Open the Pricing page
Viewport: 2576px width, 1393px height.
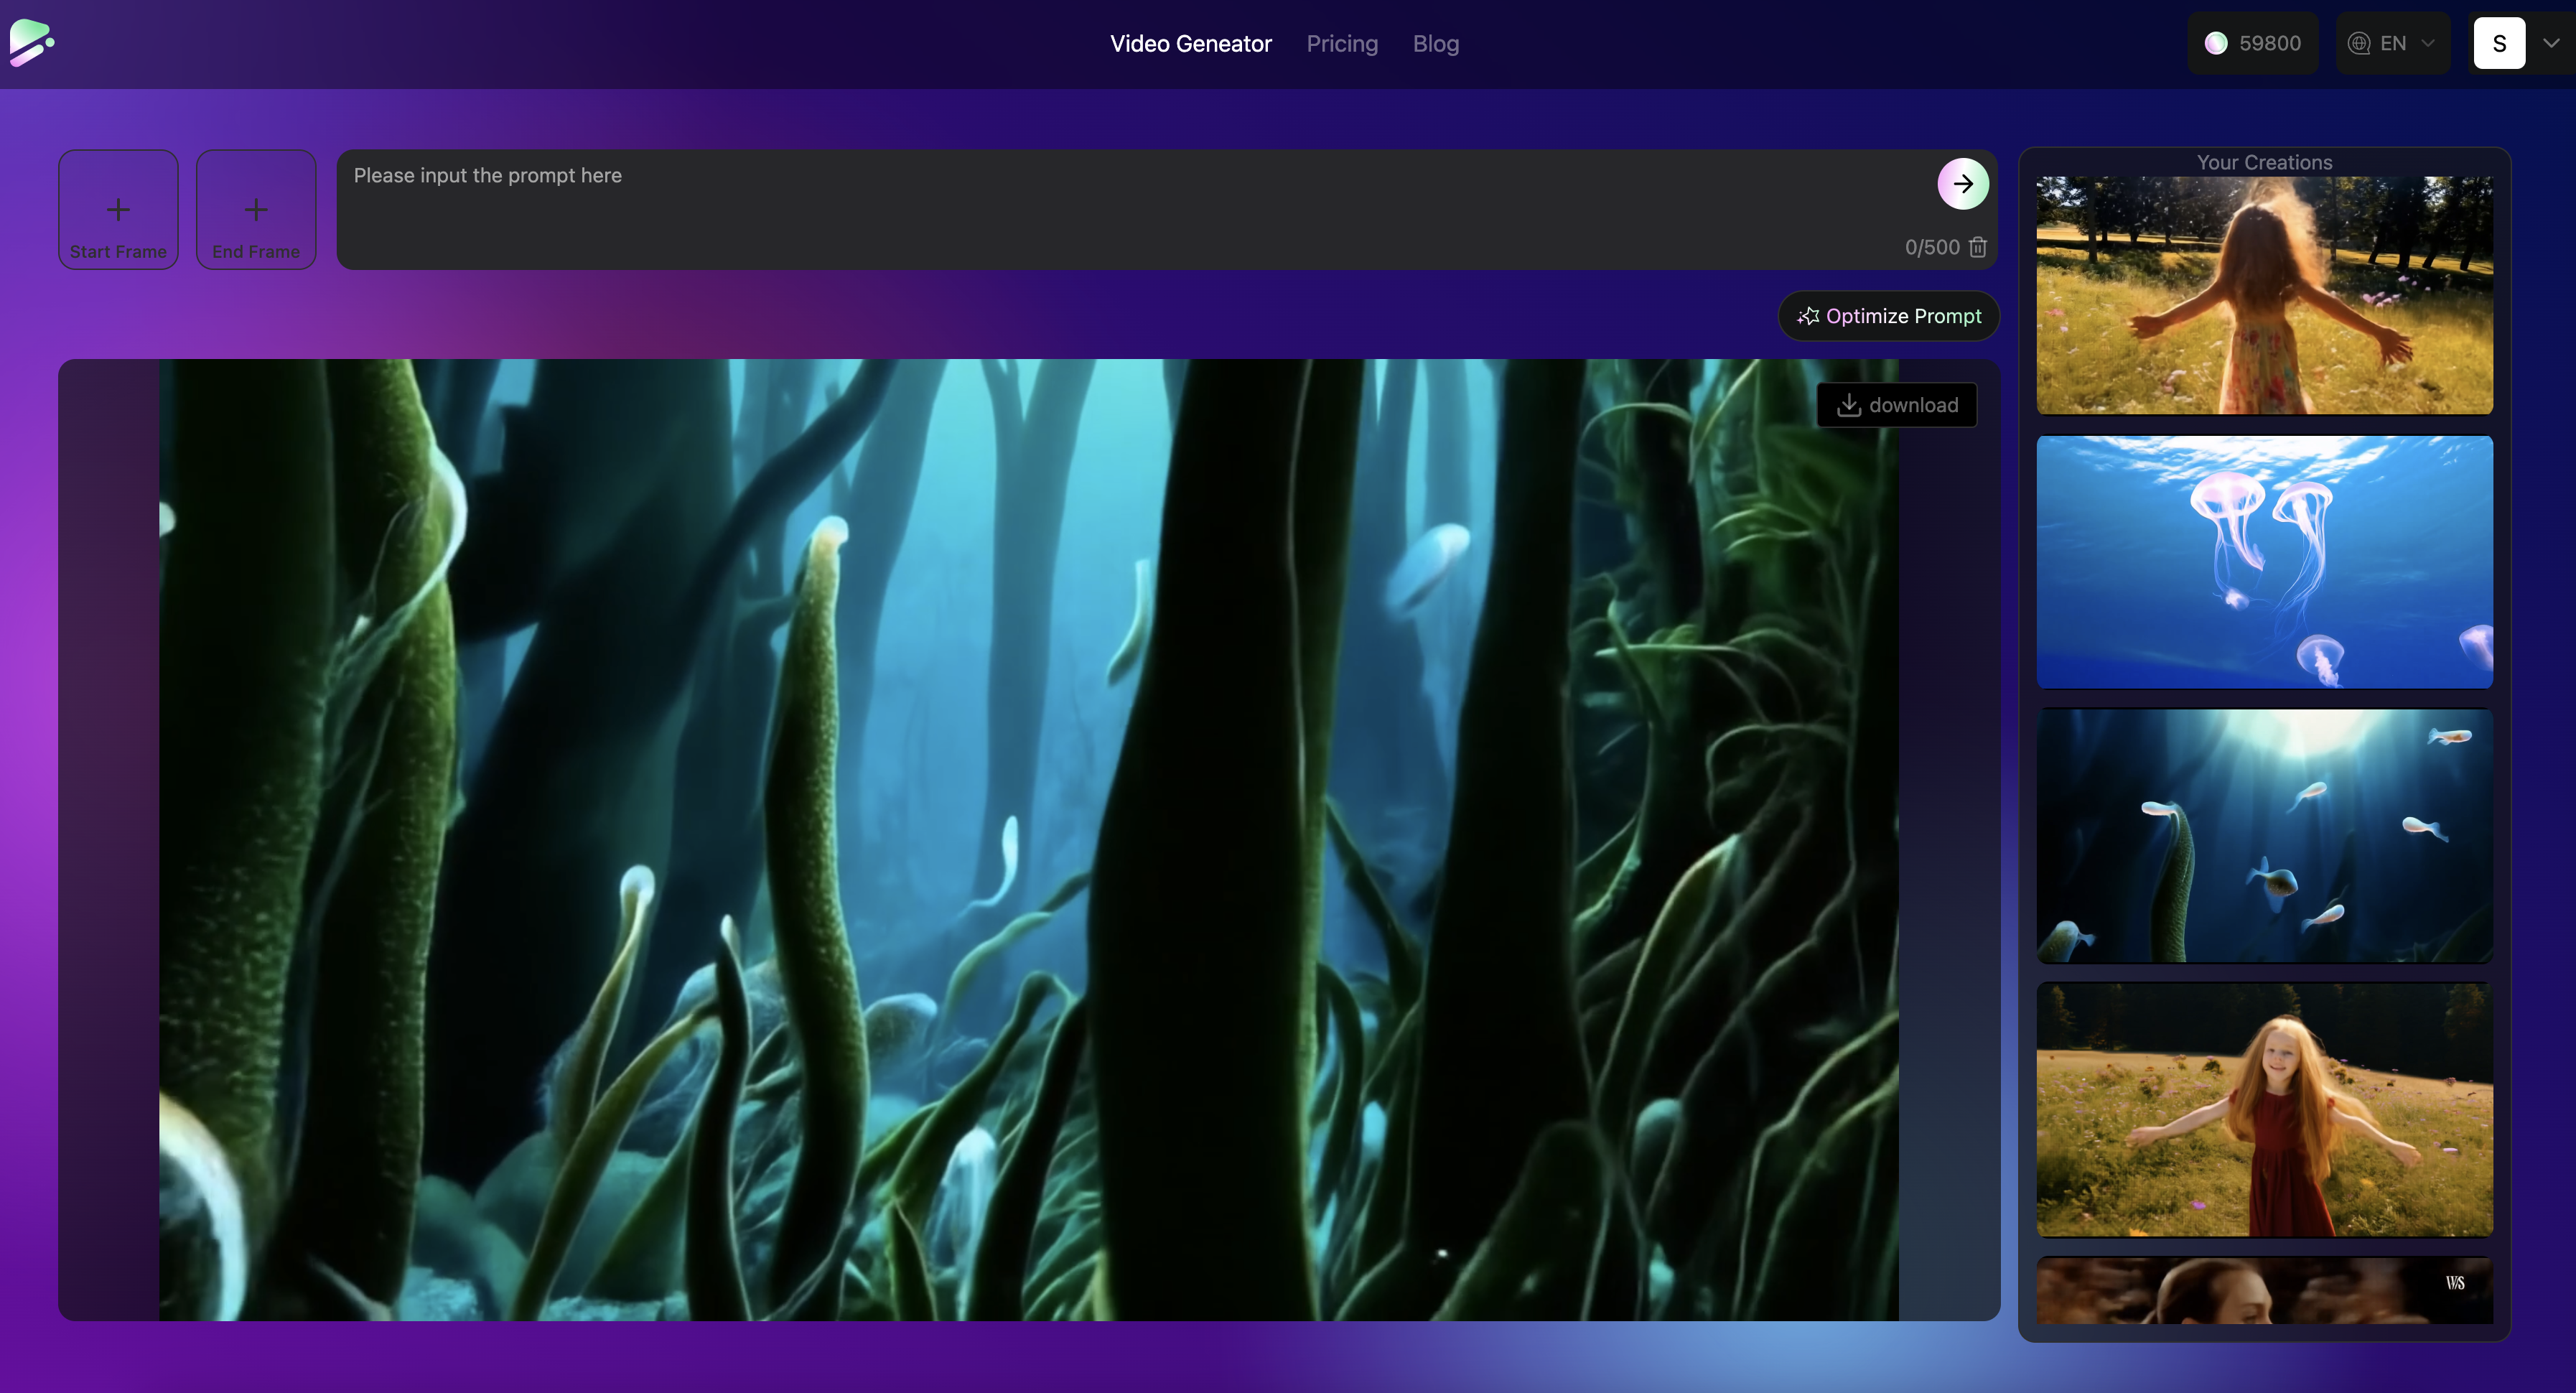[1342, 43]
